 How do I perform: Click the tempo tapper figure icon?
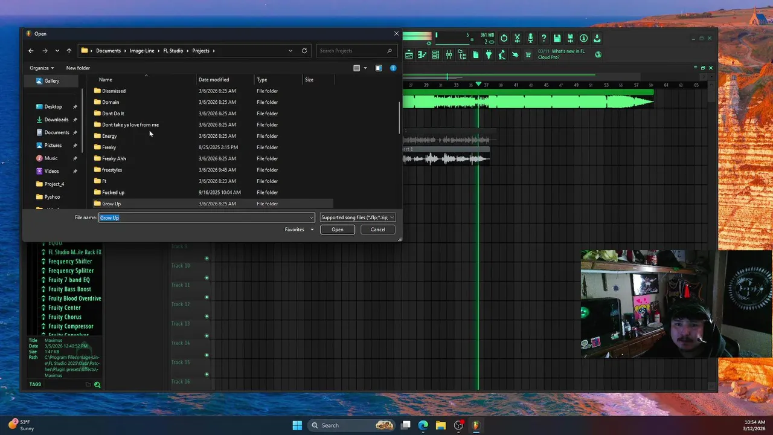[502, 55]
